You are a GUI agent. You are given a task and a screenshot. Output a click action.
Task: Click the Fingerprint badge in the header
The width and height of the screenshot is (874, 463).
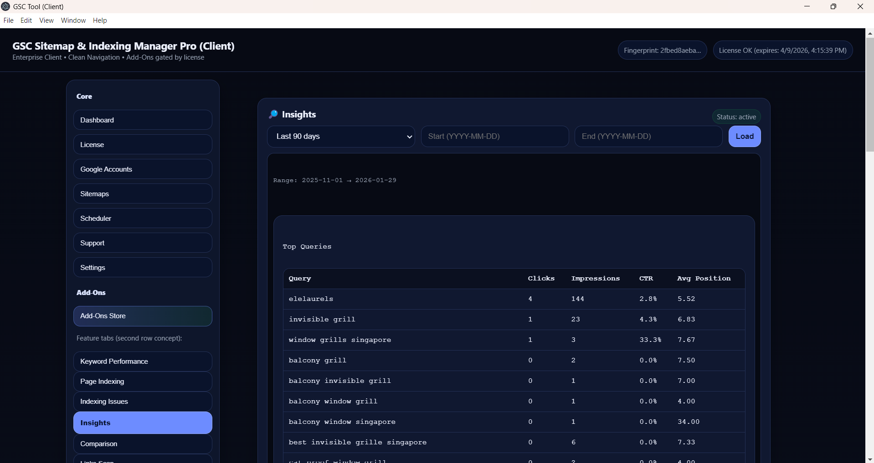(x=662, y=51)
